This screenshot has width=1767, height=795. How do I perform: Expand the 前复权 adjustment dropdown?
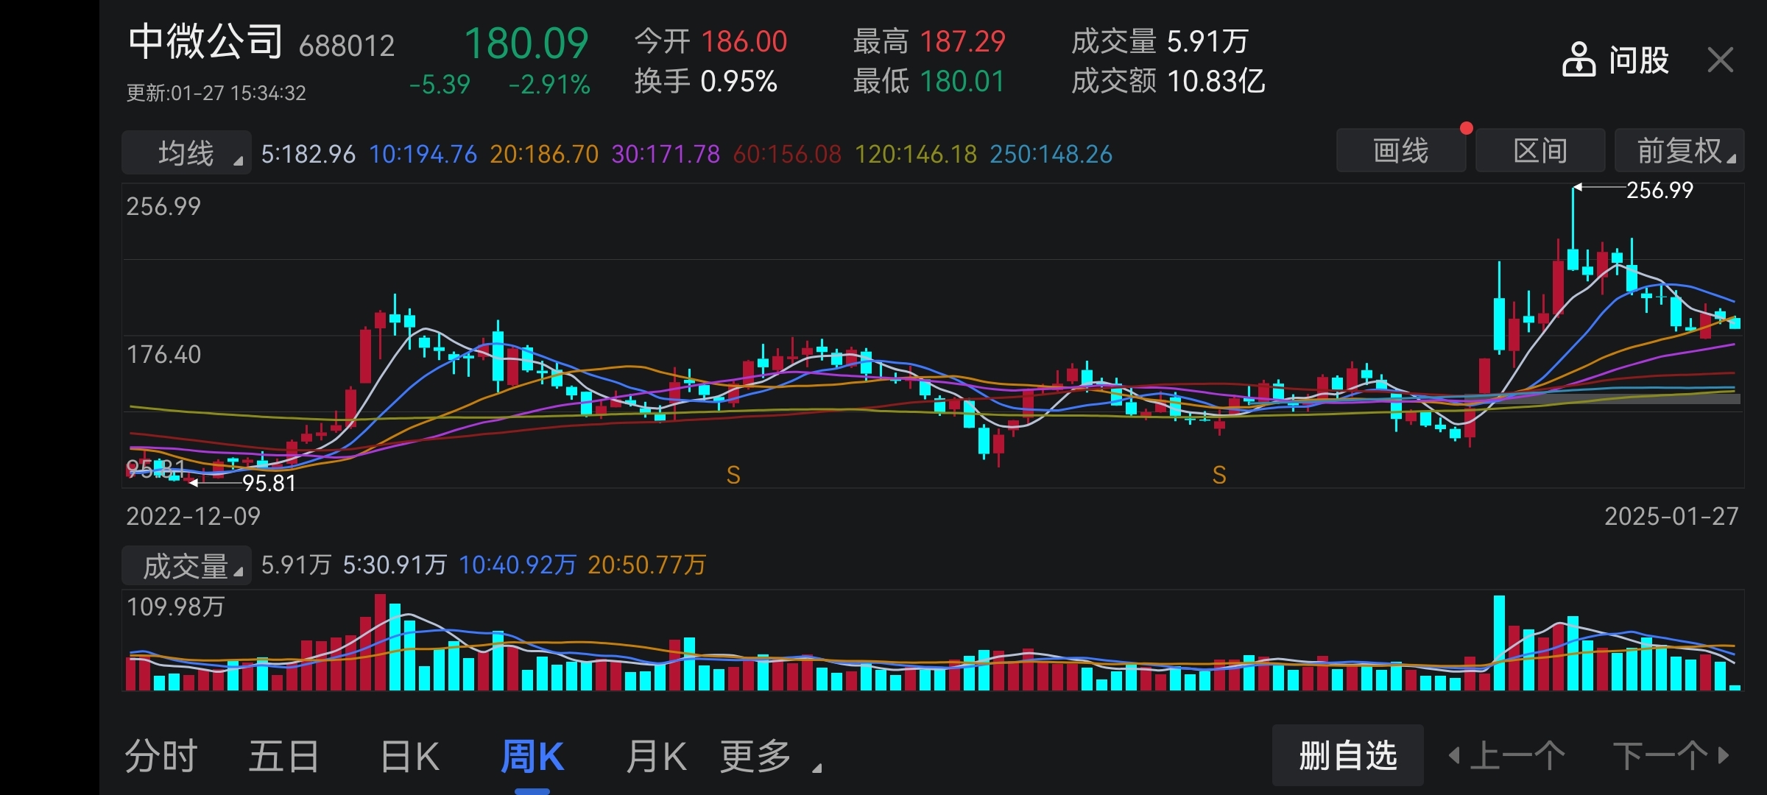[x=1679, y=151]
